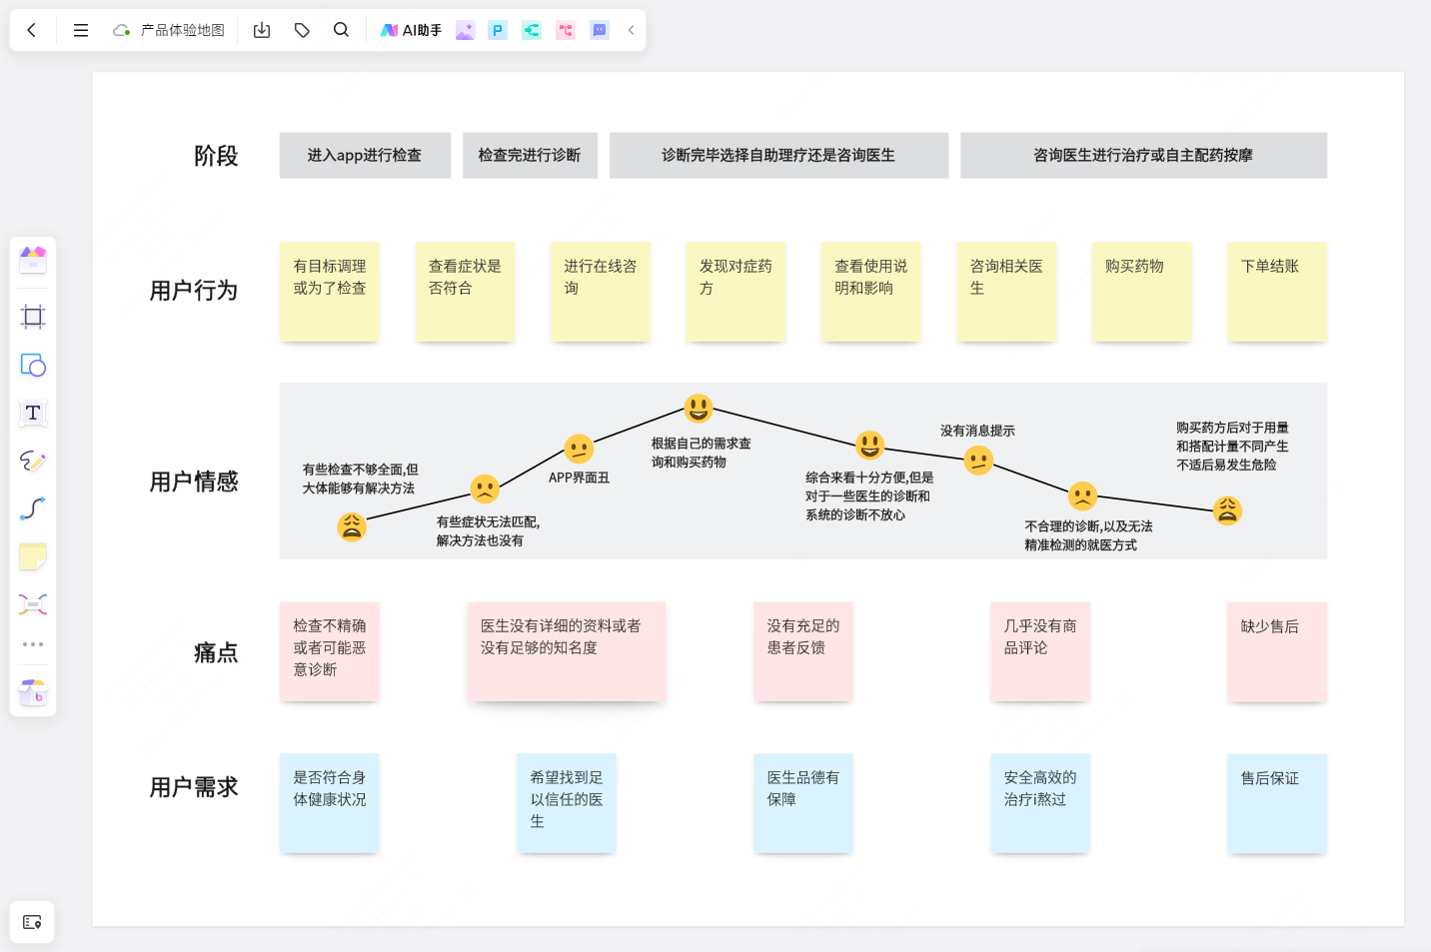
Task: Open the templates resource library icon
Action: click(x=33, y=260)
